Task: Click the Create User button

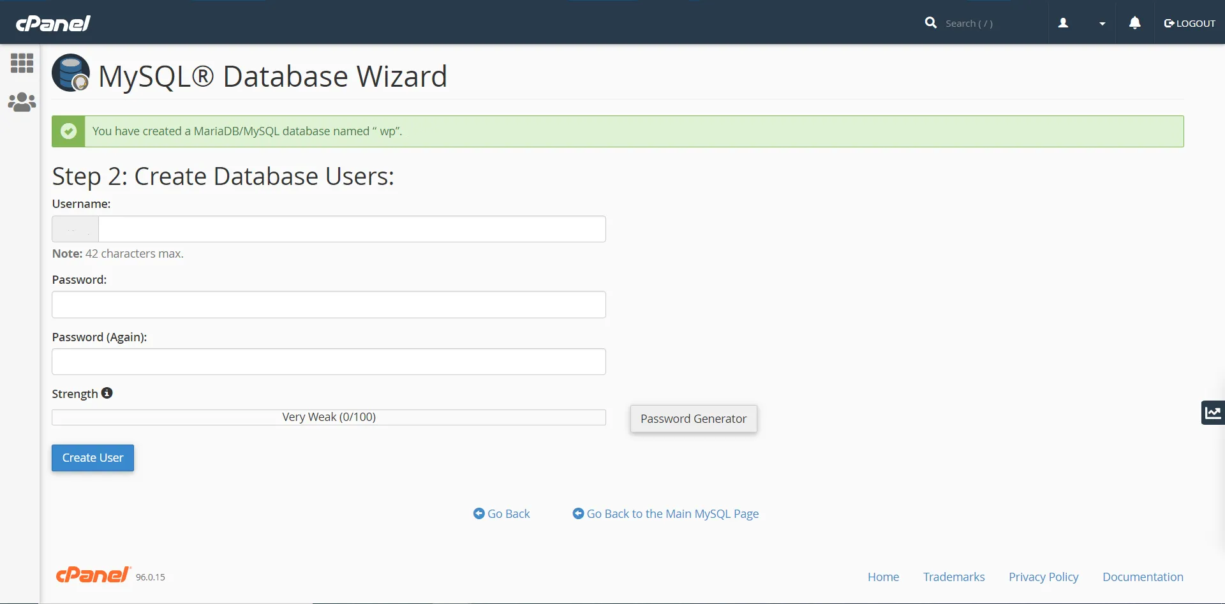Action: (x=93, y=458)
